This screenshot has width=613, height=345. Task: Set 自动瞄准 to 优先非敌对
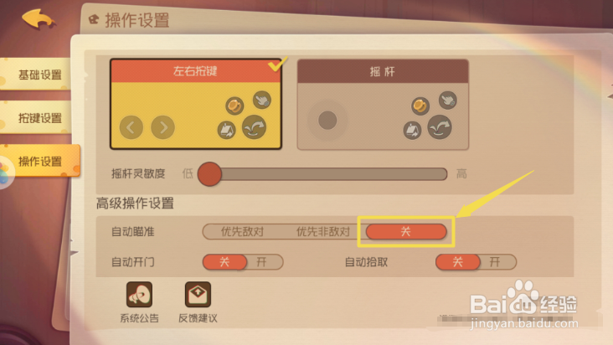(x=323, y=232)
